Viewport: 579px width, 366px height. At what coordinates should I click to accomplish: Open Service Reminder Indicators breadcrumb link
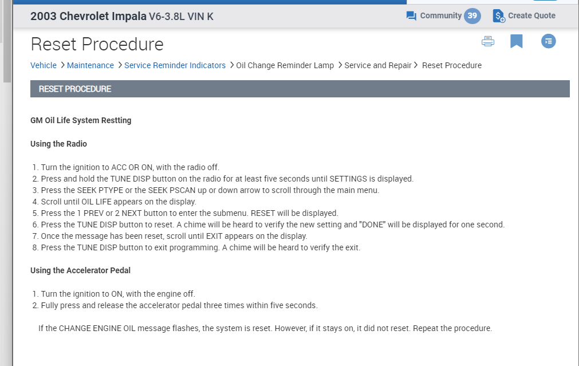tap(175, 65)
